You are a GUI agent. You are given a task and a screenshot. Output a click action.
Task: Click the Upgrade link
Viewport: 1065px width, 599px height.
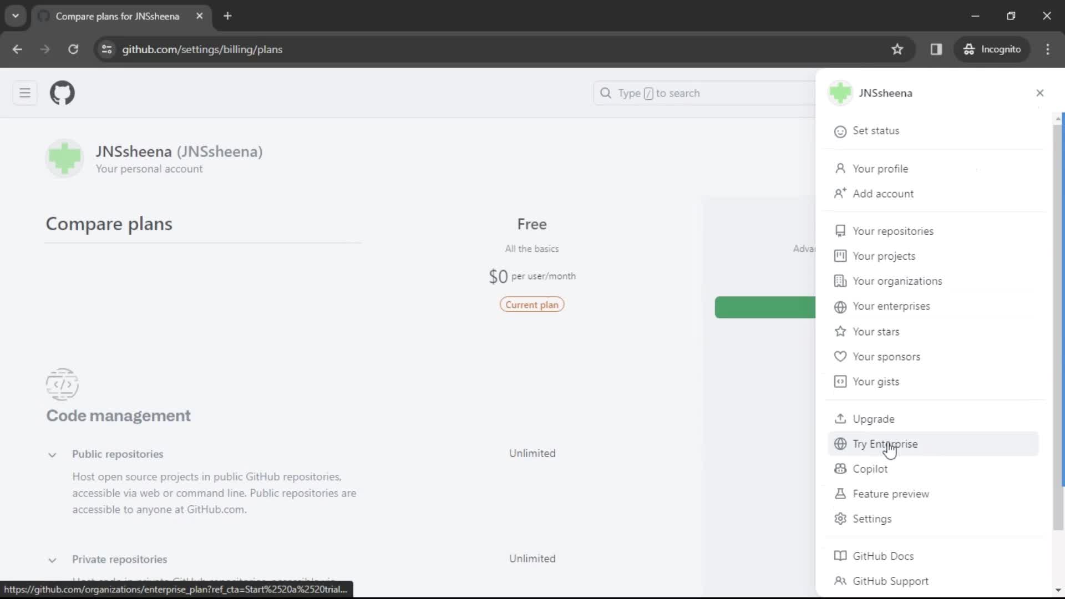pos(874,419)
